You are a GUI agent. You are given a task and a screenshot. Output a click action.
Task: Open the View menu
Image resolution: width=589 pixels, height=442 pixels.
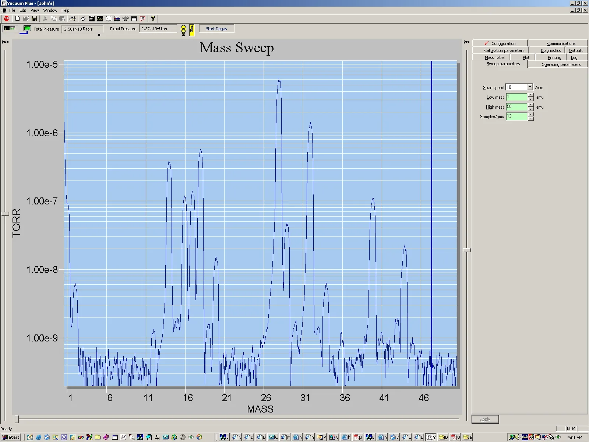click(x=35, y=10)
